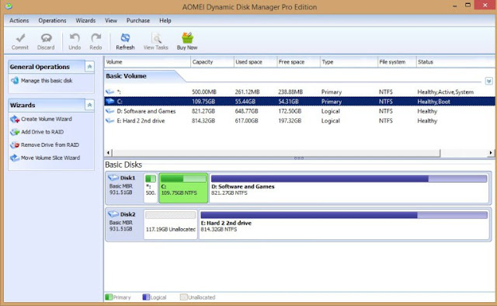Image resolution: width=497 pixels, height=306 pixels.
Task: Sort by Used space column header
Action: click(255, 62)
